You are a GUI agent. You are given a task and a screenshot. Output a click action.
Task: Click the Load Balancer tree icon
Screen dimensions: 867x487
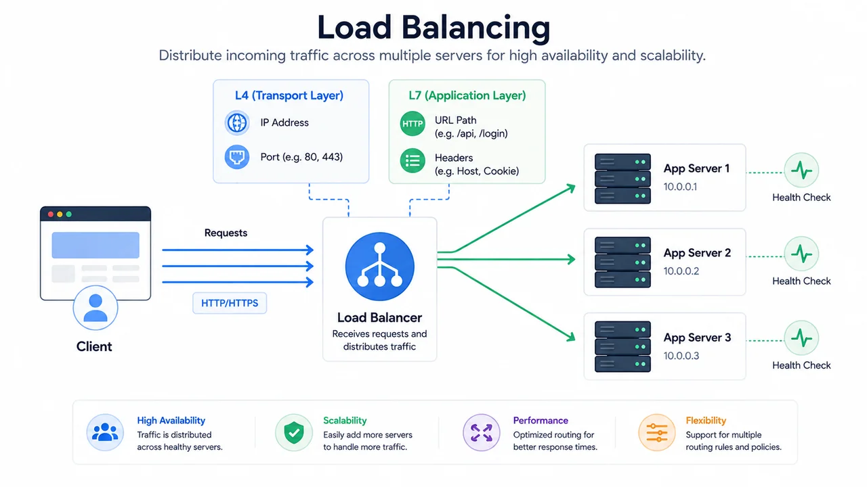coord(379,266)
